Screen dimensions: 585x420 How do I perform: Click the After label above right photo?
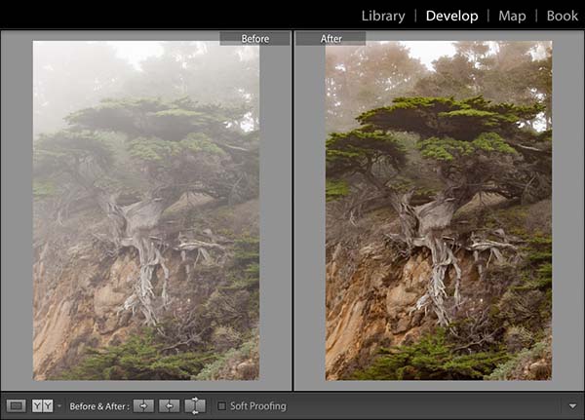tap(331, 39)
